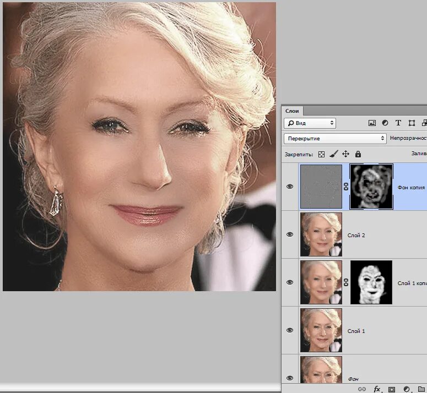Switch to the Слои tab
The image size is (427, 393).
pyautogui.click(x=292, y=111)
